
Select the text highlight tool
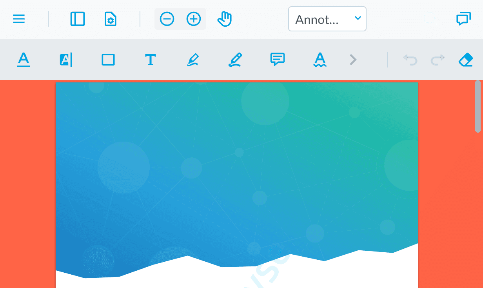click(66, 60)
